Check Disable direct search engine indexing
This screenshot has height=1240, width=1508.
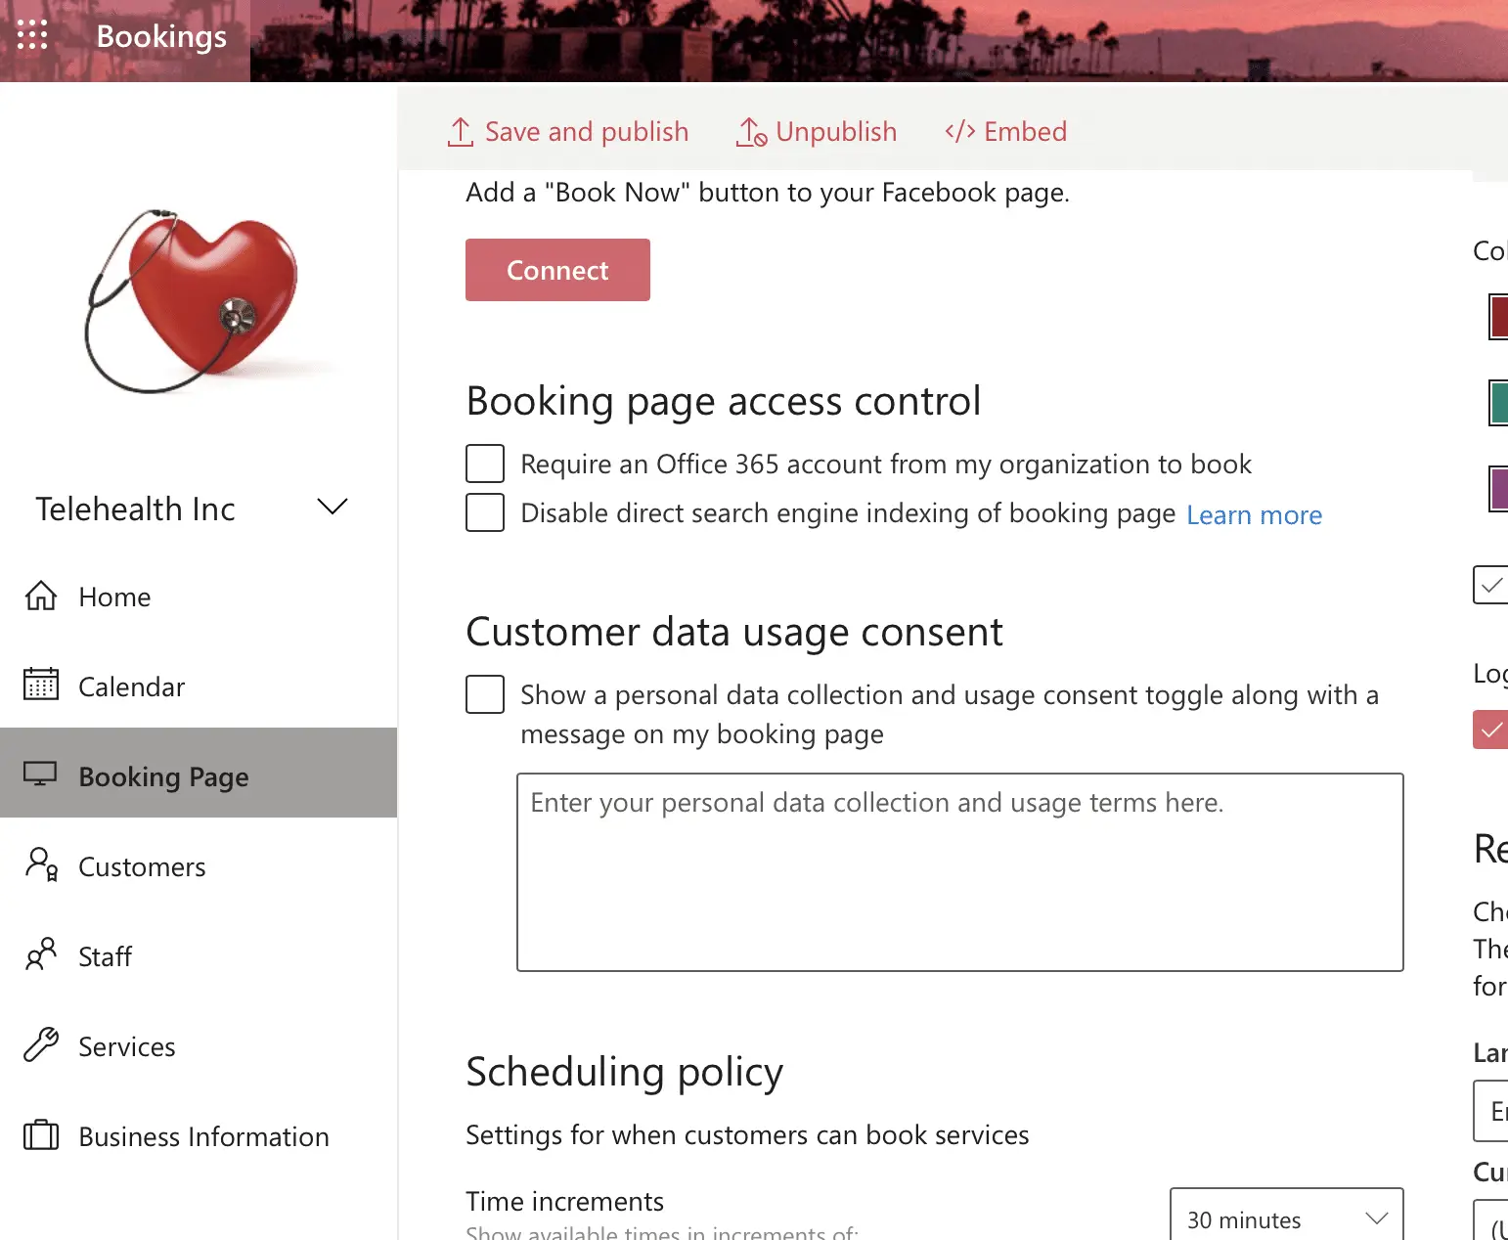click(485, 512)
